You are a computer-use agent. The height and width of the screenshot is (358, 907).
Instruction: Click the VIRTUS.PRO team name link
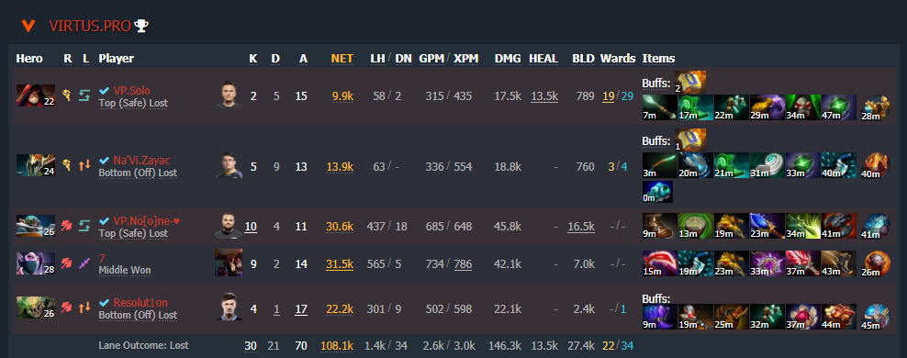pyautogui.click(x=90, y=26)
